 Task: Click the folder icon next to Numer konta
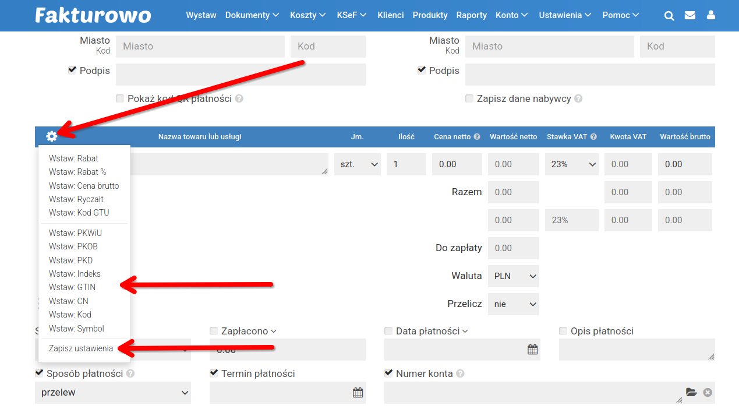click(692, 392)
